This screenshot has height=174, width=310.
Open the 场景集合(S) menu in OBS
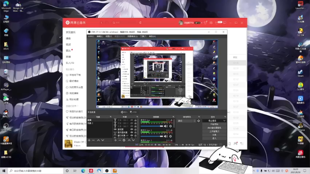(x=132, y=36)
